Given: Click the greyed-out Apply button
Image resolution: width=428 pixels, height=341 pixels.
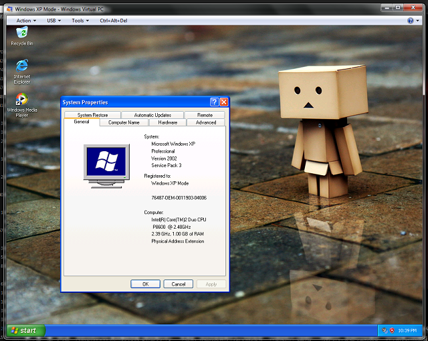Looking at the screenshot, I should coord(211,284).
